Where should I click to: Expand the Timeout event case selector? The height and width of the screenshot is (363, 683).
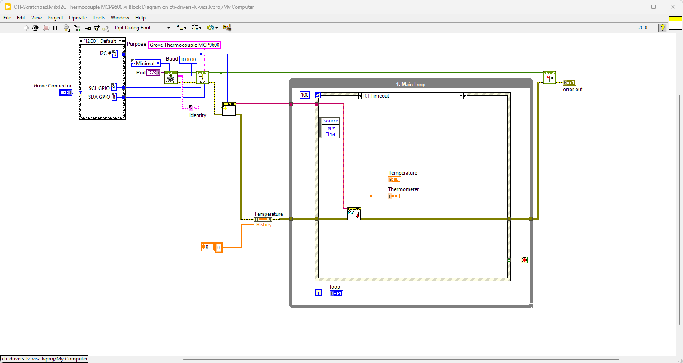point(461,96)
